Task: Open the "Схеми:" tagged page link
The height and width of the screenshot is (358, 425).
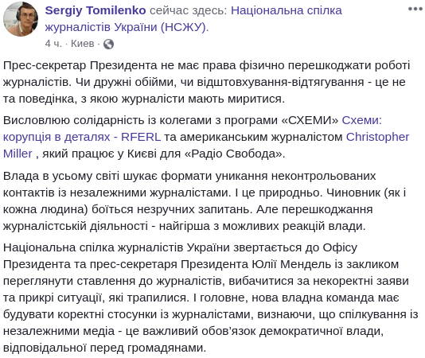Action: tap(361, 120)
